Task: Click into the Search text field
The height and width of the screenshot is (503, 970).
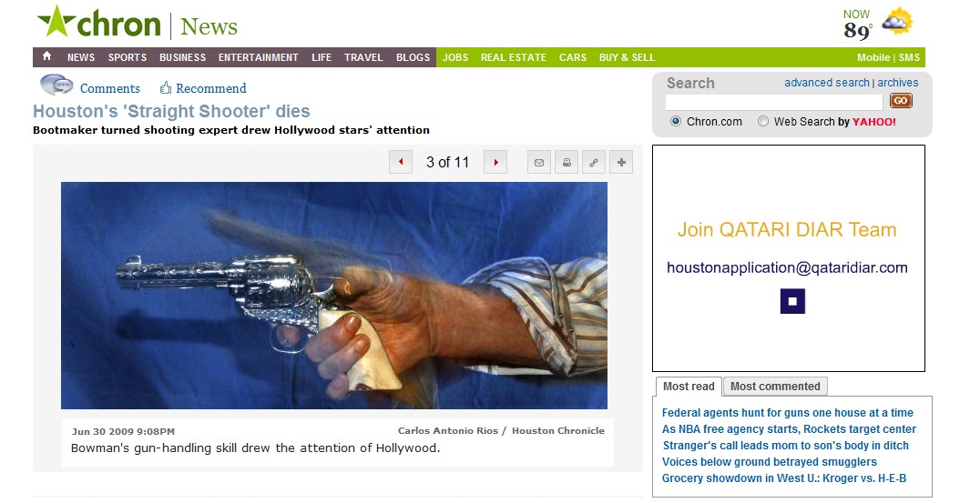Action: [774, 102]
